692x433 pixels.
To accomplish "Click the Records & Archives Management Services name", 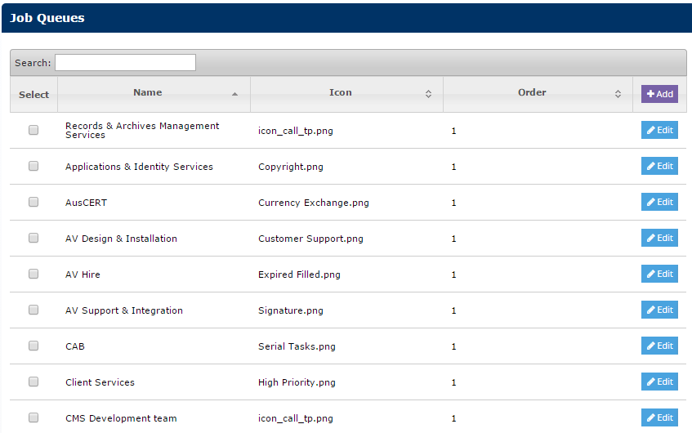I will [142, 130].
